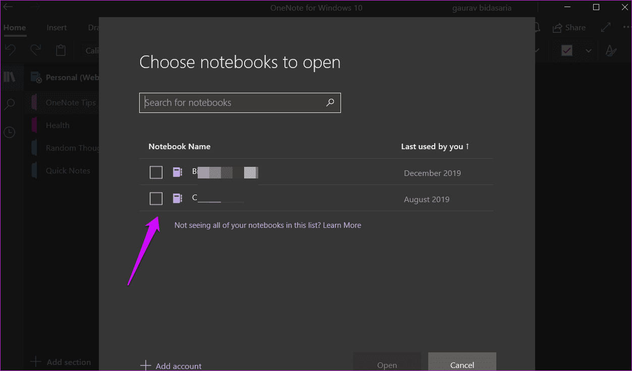Tick the checkbox for the August 2019 notebook
Image resolution: width=632 pixels, height=371 pixels.
coord(156,199)
